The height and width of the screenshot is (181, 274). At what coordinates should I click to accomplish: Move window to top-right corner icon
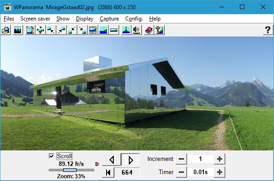61,30
